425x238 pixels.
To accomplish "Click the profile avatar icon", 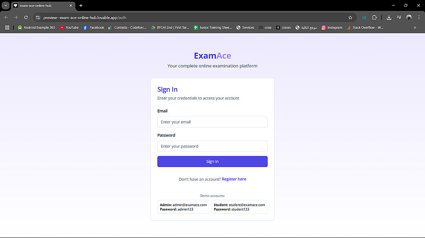I will click(409, 17).
